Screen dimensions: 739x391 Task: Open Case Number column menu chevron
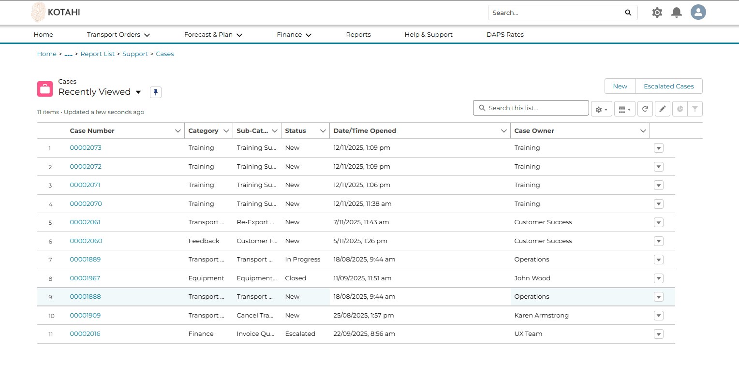pos(177,131)
